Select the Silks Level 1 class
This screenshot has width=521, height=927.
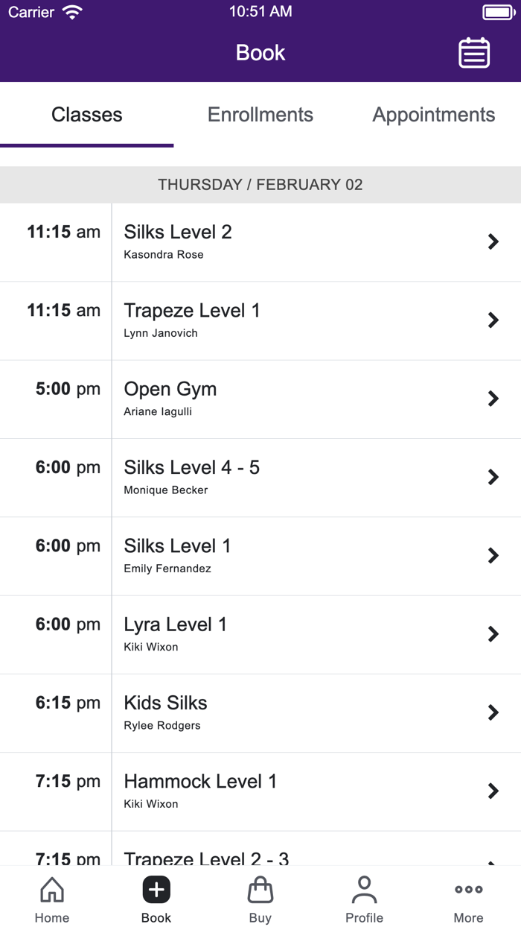pos(178,546)
